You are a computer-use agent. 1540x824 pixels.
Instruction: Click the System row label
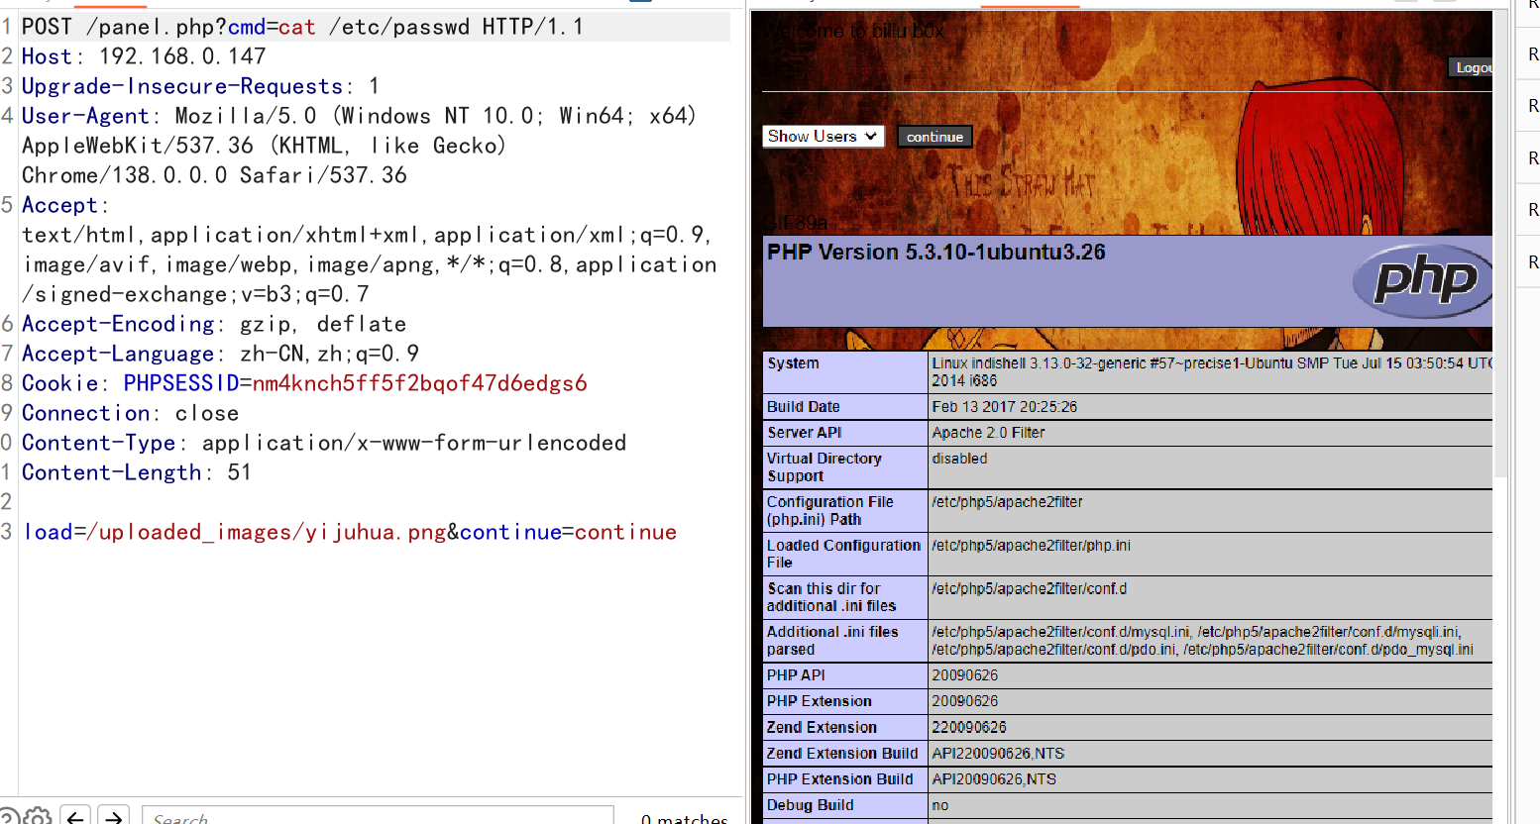(x=793, y=363)
